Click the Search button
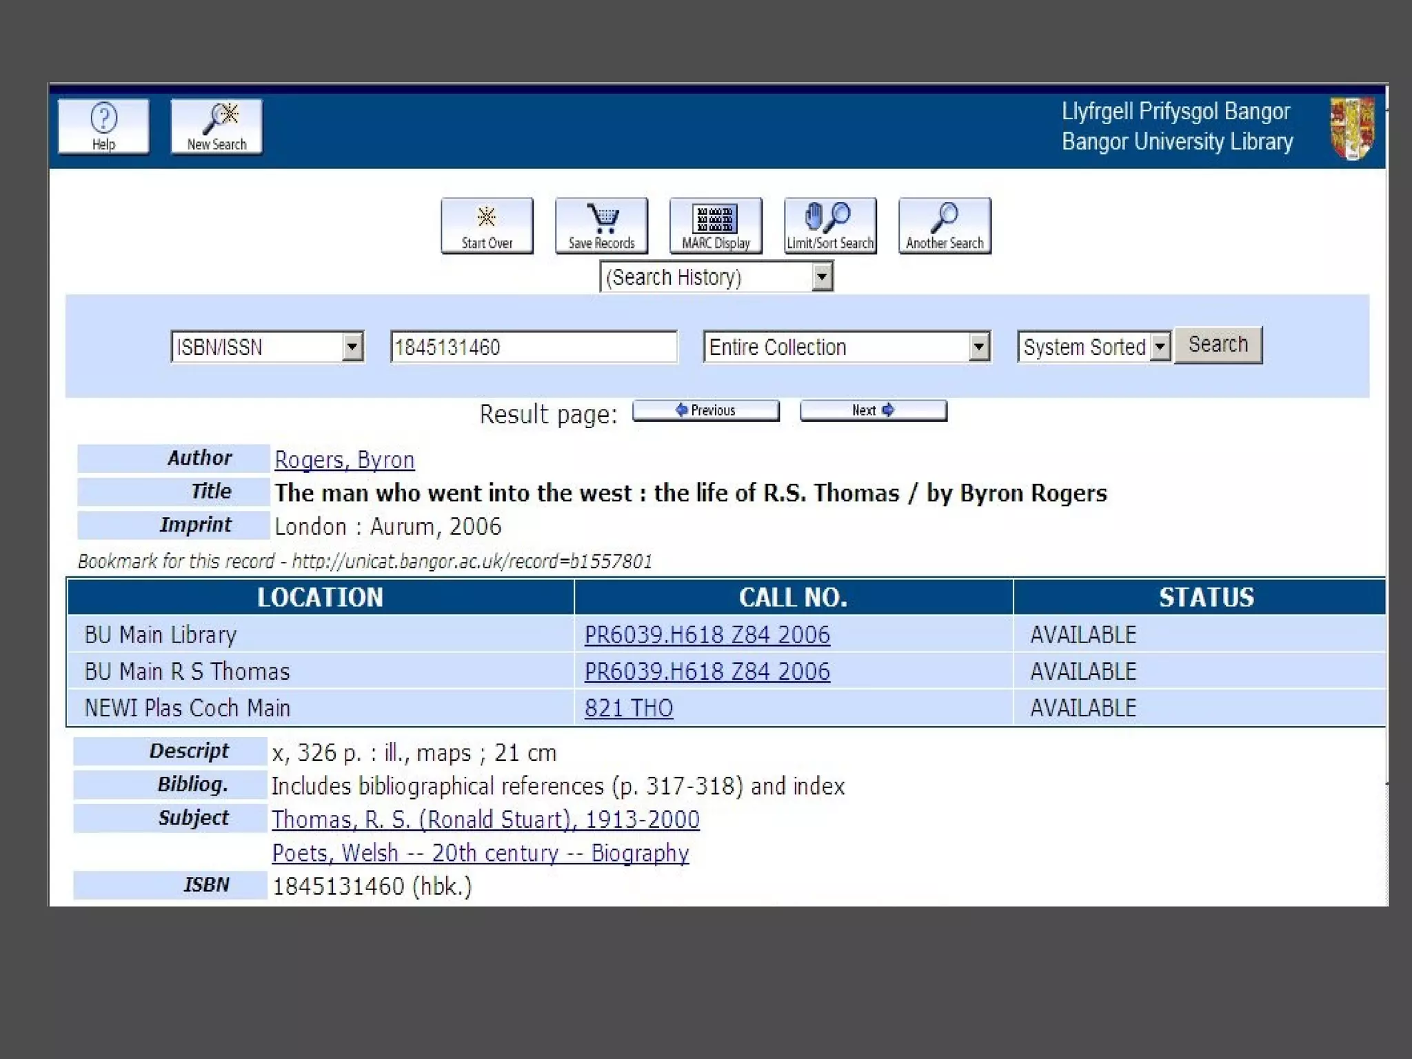Image resolution: width=1412 pixels, height=1059 pixels. [1218, 345]
